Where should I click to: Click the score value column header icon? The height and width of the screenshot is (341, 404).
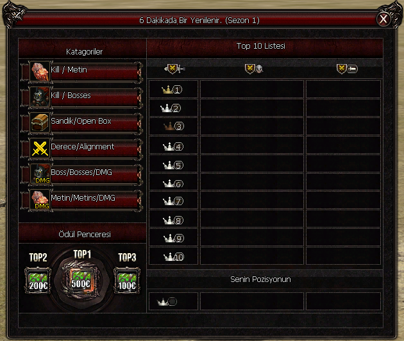(x=347, y=69)
